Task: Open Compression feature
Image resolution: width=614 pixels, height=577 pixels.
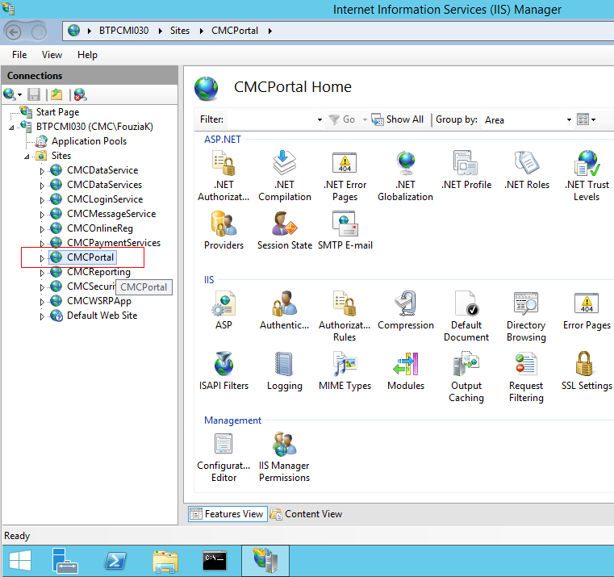Action: click(406, 310)
